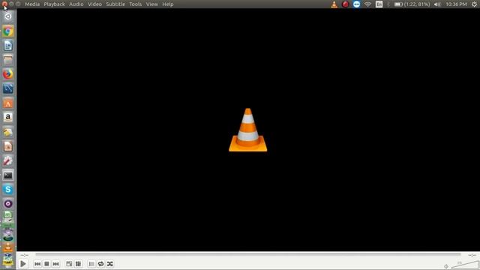Open the Amazon launcher icon
480x270 pixels.
coord(8,118)
